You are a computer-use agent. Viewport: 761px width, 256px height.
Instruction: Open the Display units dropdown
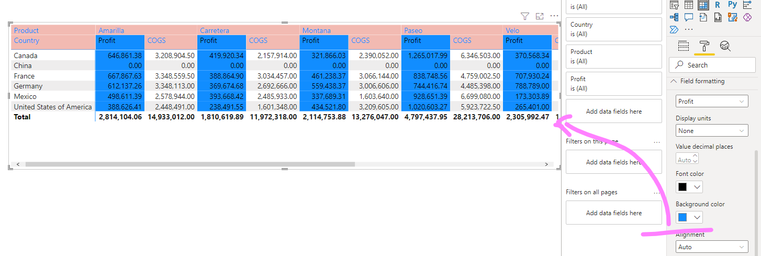[712, 130]
